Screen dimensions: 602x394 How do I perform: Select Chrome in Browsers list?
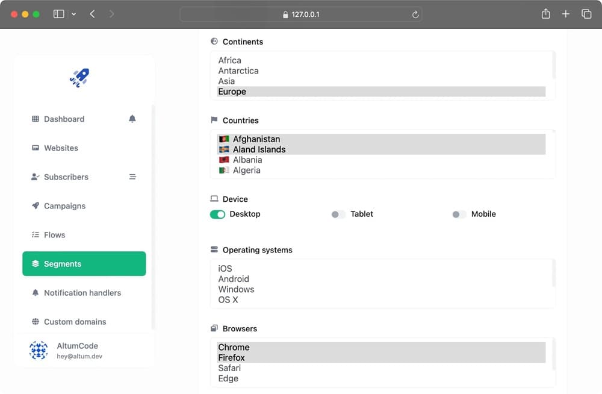[x=381, y=348]
